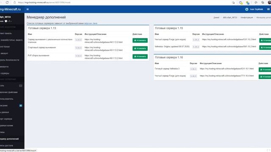Open the 'Консоль' sidebar item

(x=12, y=86)
